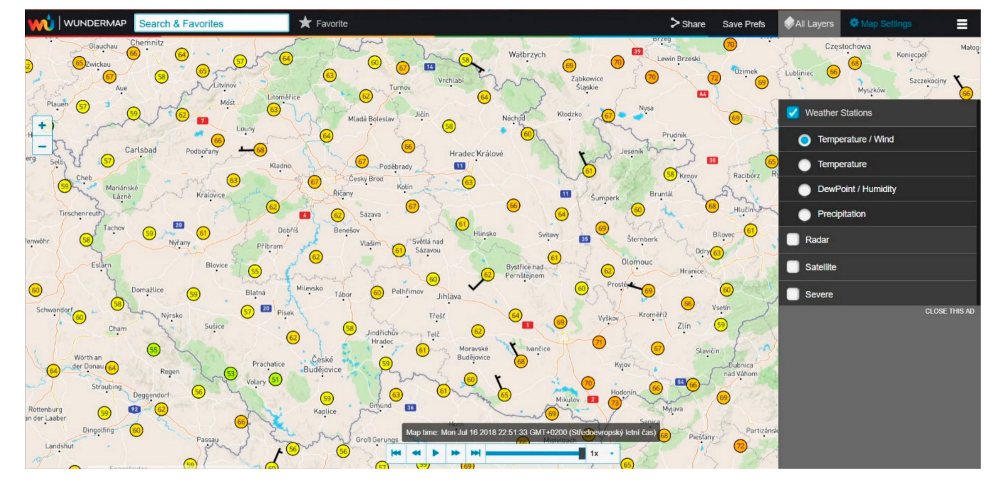This screenshot has height=491, width=995.
Task: Click the Share arrow icon
Action: click(674, 23)
